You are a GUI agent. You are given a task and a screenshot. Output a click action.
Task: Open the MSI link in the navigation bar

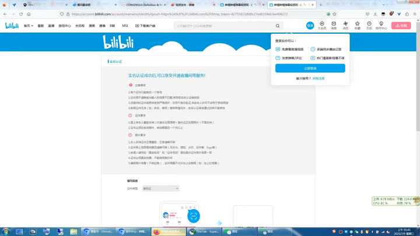[x=125, y=26]
